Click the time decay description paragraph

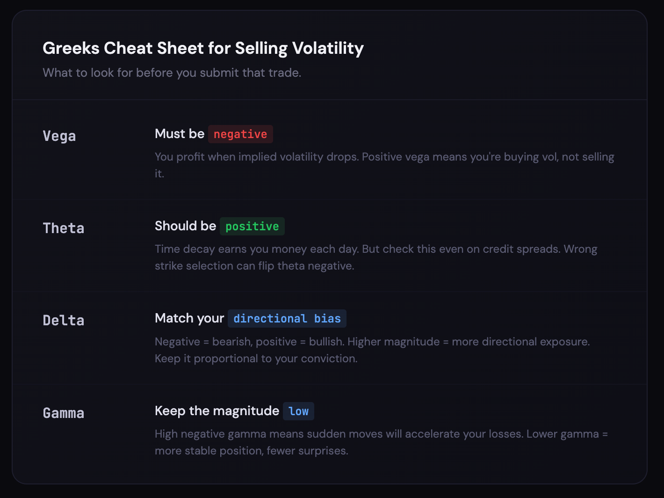point(376,257)
